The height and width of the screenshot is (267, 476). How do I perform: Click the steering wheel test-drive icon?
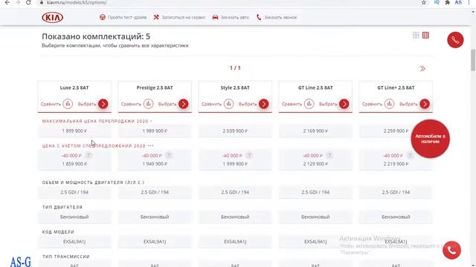click(x=103, y=17)
